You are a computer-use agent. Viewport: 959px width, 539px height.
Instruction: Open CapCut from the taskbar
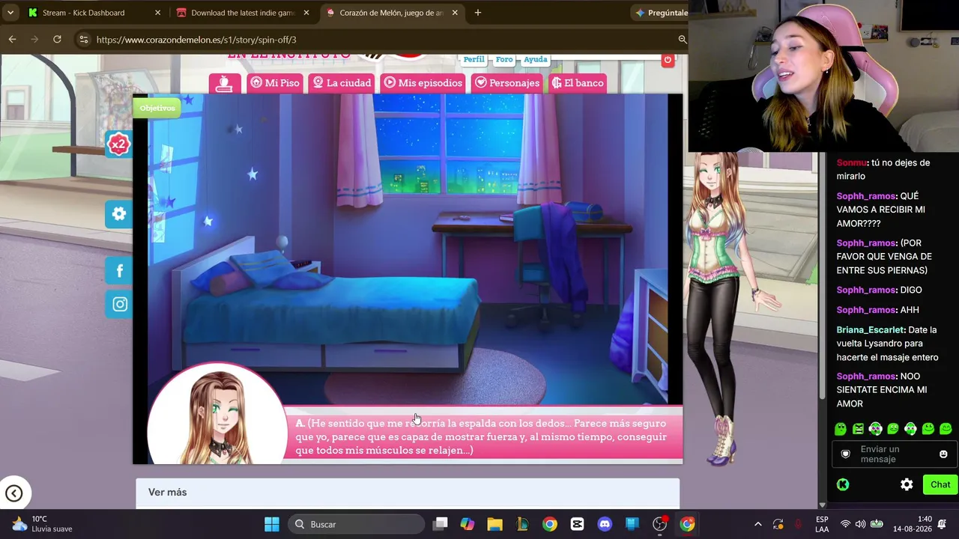pyautogui.click(x=577, y=524)
